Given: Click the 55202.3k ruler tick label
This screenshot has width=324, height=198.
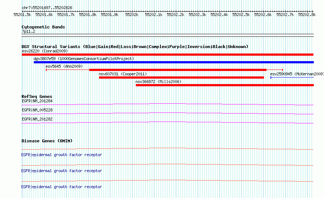Looking at the screenshot, I should pyautogui.click(x=197, y=15).
